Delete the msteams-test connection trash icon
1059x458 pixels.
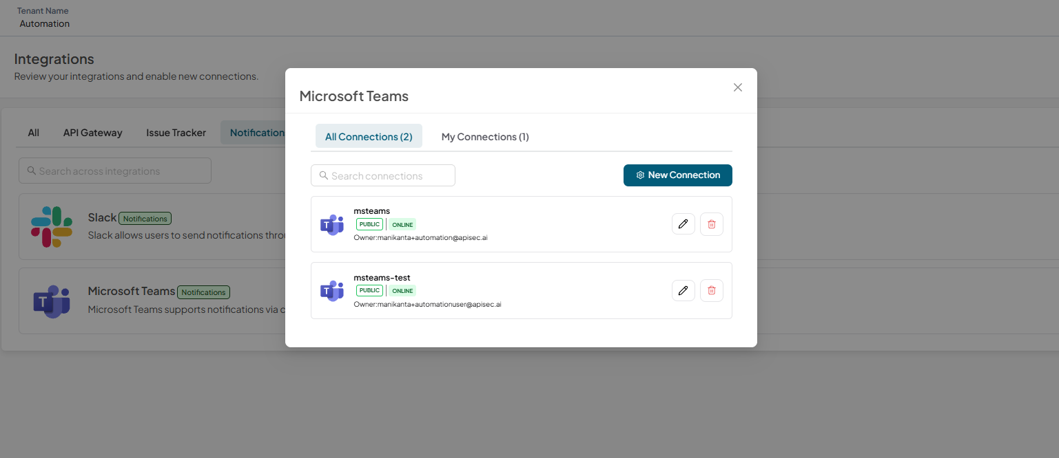click(x=711, y=290)
